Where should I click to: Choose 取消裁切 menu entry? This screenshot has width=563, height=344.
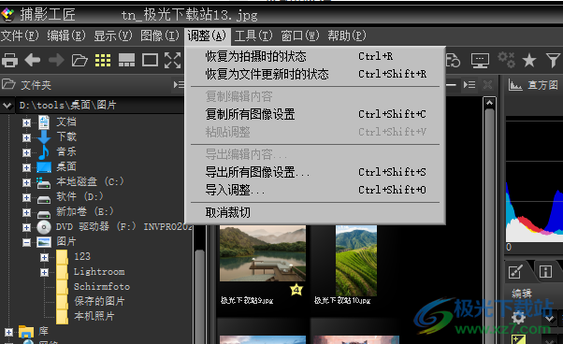(x=315, y=213)
